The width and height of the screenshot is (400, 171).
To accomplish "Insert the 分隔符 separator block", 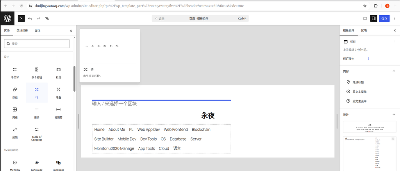I will click(x=59, y=113).
